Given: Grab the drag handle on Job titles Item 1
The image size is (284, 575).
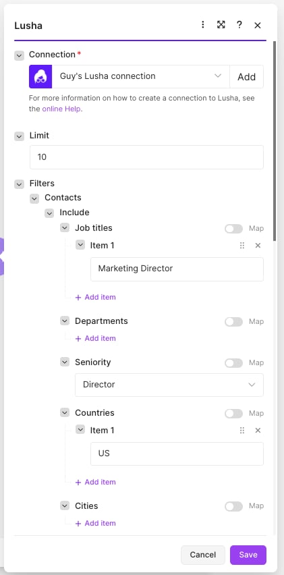Looking at the screenshot, I should [242, 246].
